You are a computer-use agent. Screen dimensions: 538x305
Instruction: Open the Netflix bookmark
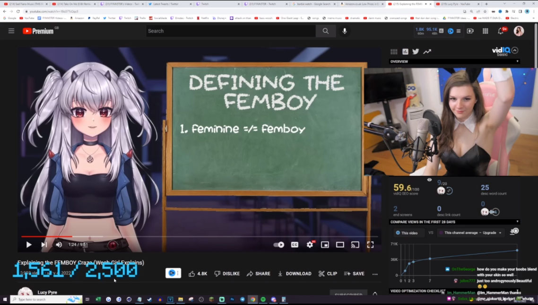click(x=204, y=18)
